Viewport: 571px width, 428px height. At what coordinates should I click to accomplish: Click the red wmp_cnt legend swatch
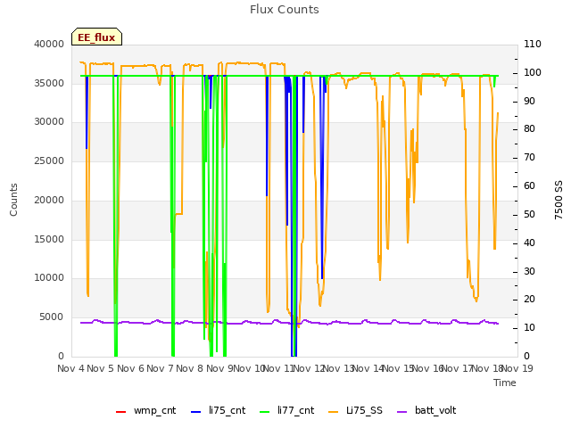121,412
